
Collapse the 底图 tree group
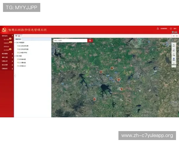click(16, 56)
